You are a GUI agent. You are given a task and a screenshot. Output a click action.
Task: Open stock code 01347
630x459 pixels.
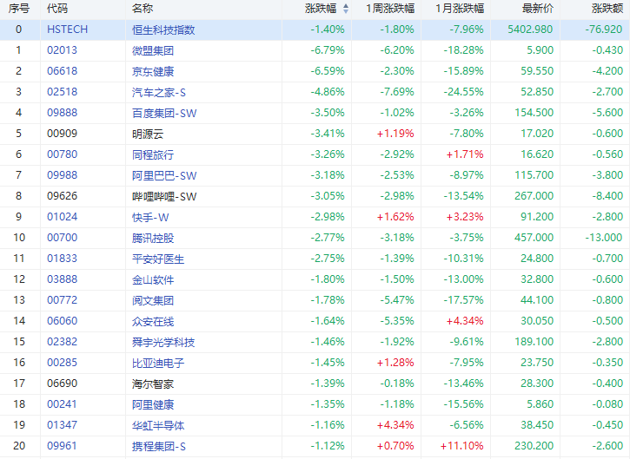(x=62, y=426)
